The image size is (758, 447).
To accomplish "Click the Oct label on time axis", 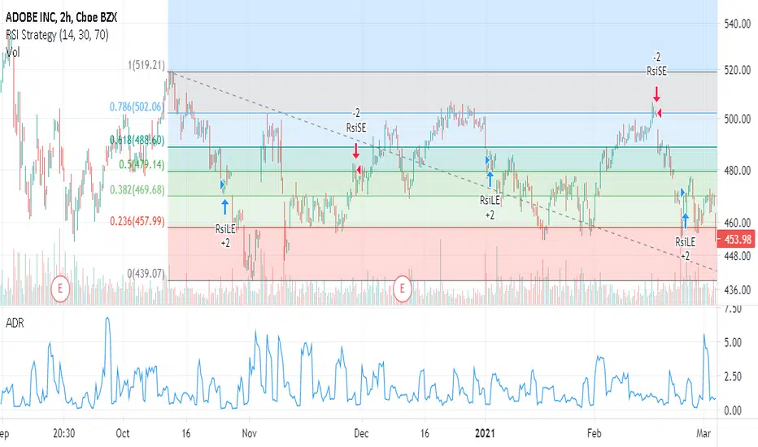I will [122, 433].
